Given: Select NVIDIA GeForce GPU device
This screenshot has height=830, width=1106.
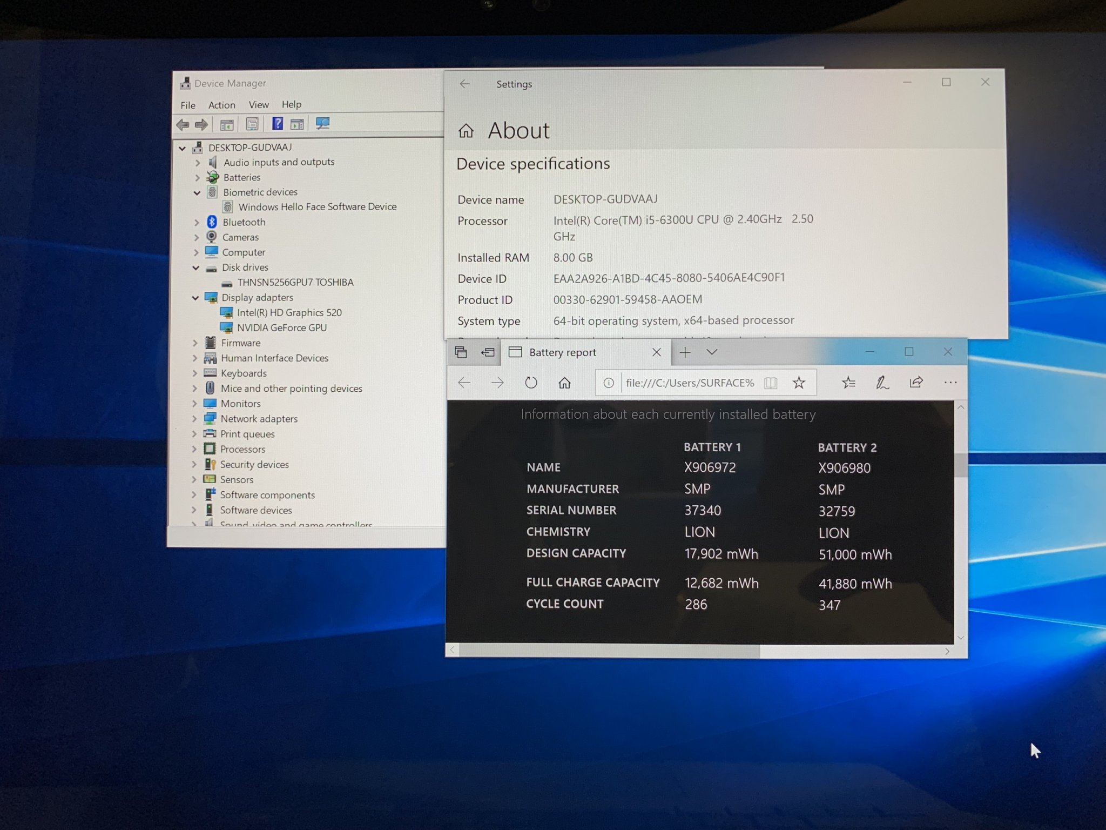Looking at the screenshot, I should click(281, 328).
